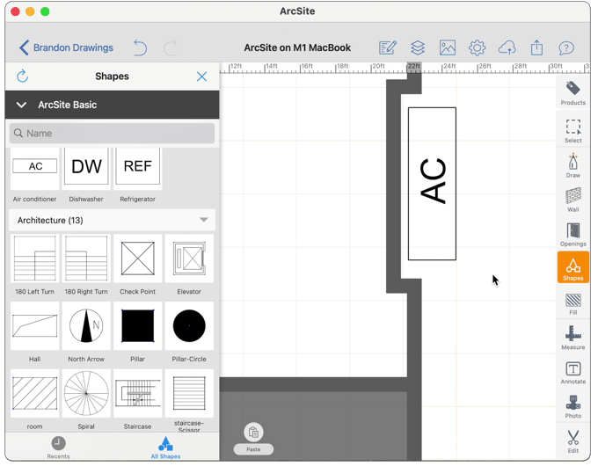Open the Annotate tool
Image resolution: width=598 pixels, height=466 pixels.
572,372
